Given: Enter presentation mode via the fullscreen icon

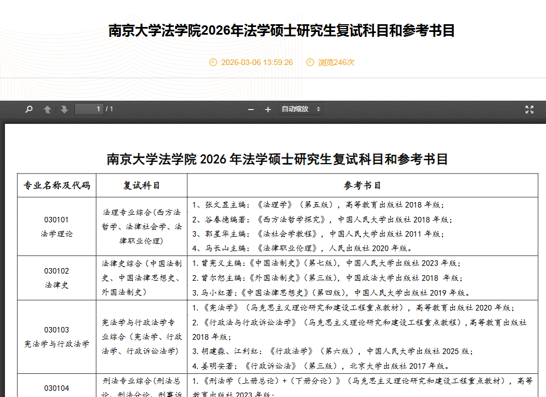Looking at the screenshot, I should click(x=528, y=108).
